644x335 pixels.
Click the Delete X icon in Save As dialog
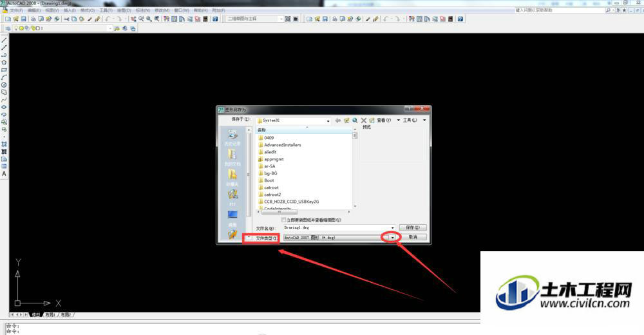click(363, 120)
